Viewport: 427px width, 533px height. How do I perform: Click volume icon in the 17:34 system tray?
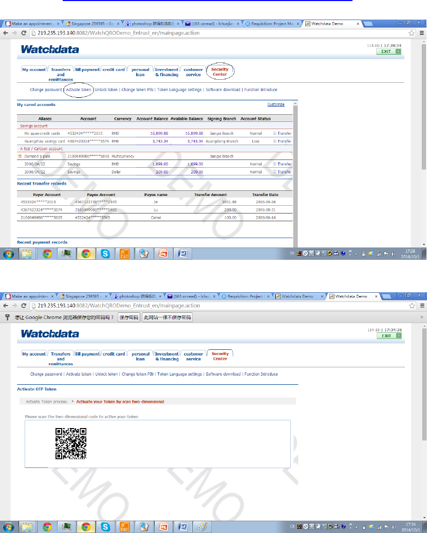pyautogui.click(x=393, y=527)
